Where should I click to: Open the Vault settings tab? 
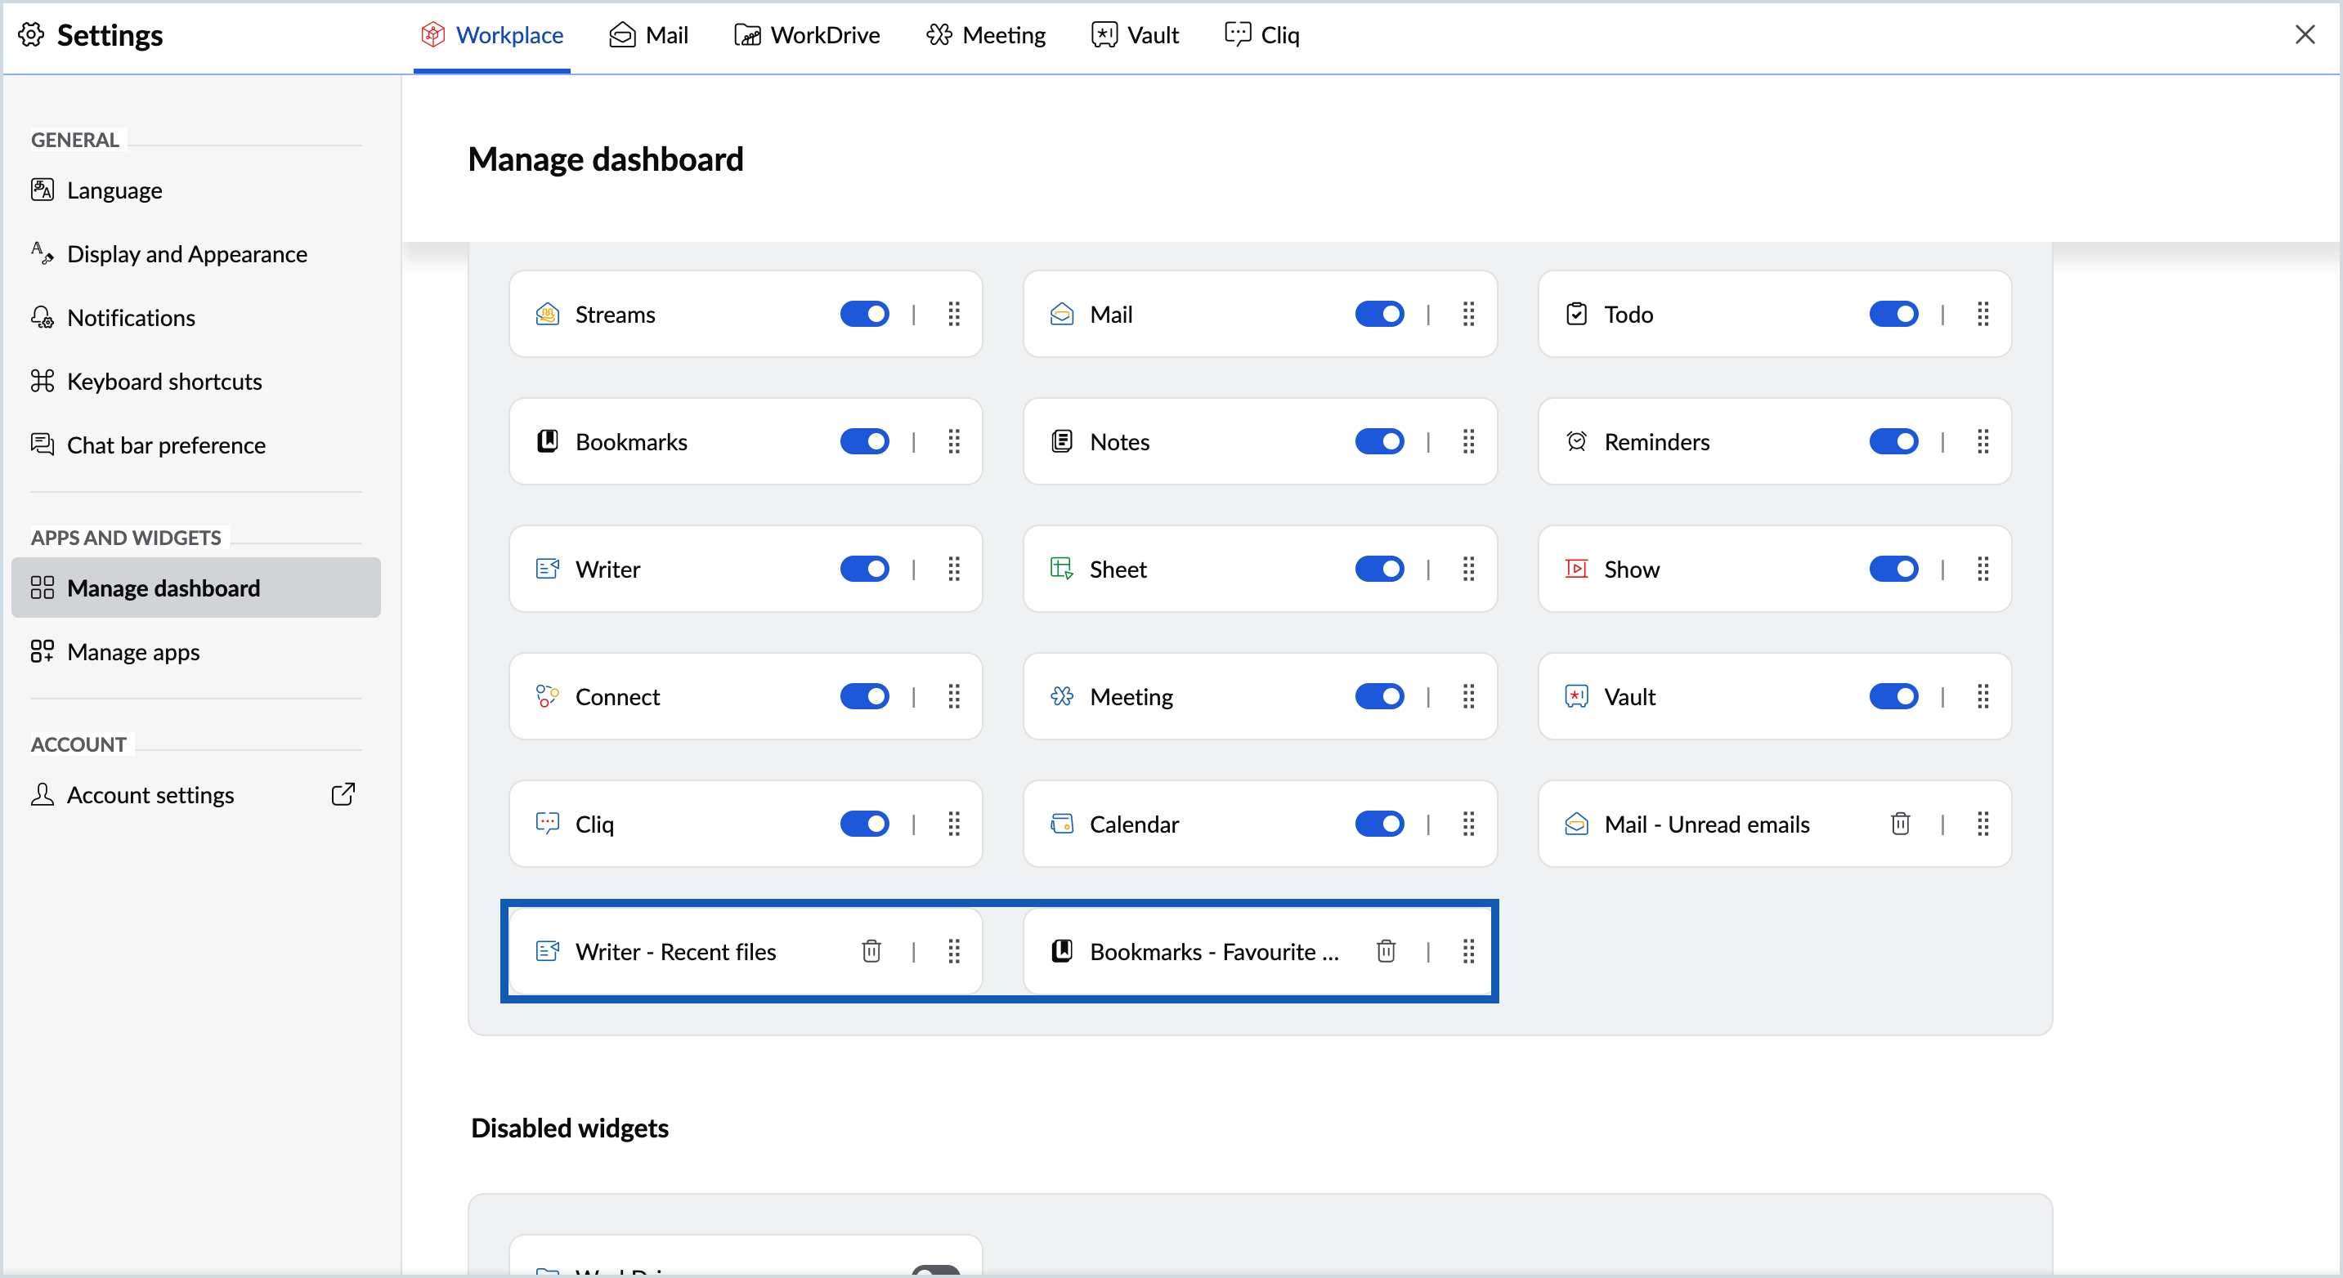pyautogui.click(x=1135, y=35)
